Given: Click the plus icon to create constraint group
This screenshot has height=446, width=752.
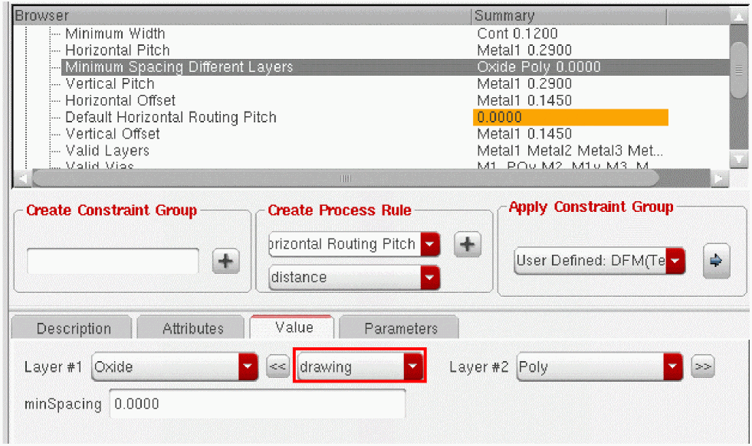Looking at the screenshot, I should point(226,262).
